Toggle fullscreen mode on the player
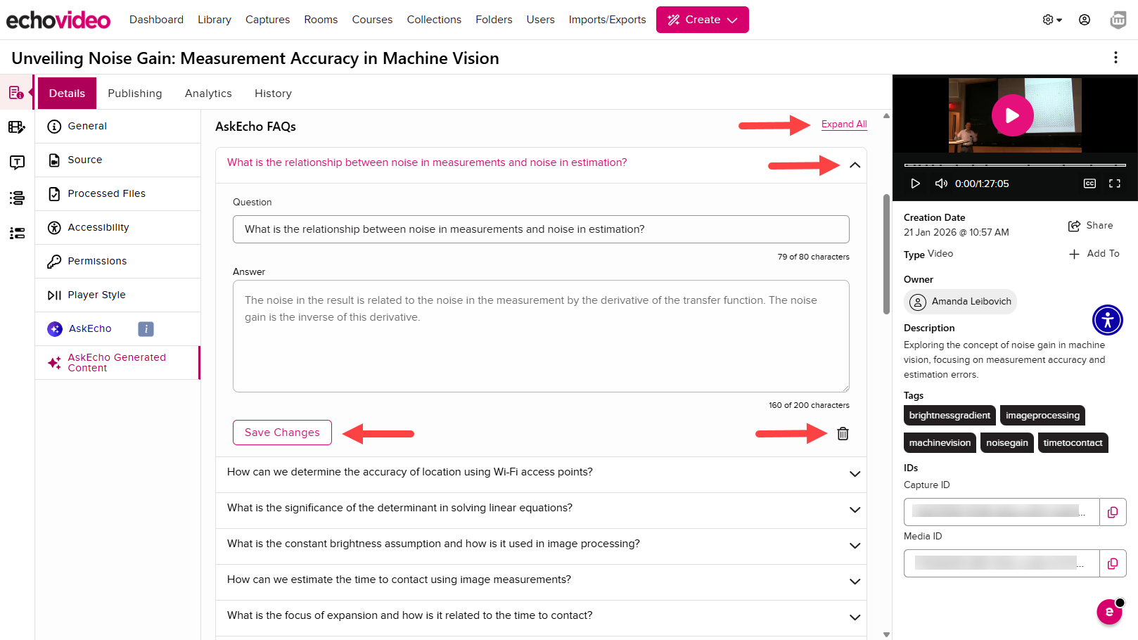Image resolution: width=1138 pixels, height=640 pixels. [1115, 183]
